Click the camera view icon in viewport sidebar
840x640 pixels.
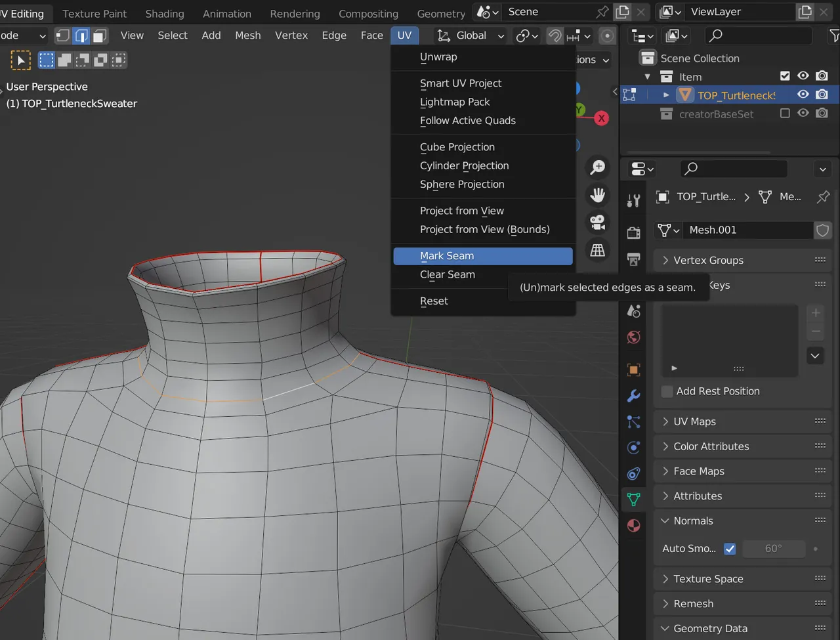click(597, 222)
